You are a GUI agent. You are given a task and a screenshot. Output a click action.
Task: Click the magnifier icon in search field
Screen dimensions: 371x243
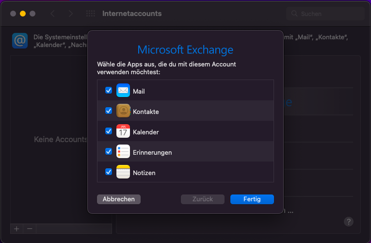coord(294,14)
